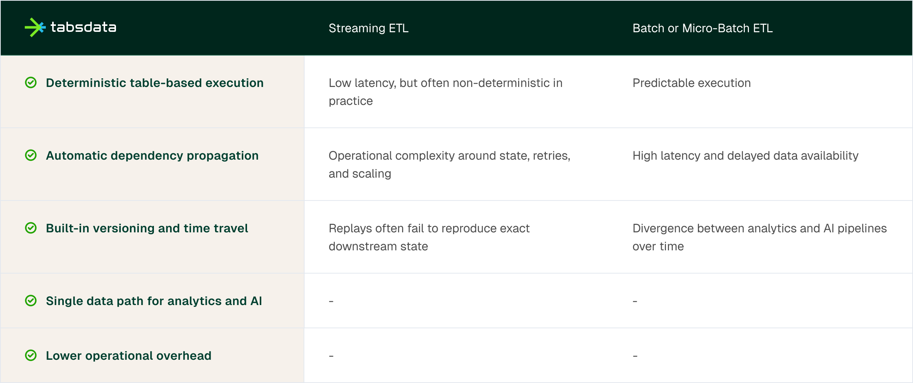The height and width of the screenshot is (383, 913).
Task: Click the Lower operational overhead label
Action: (x=128, y=356)
